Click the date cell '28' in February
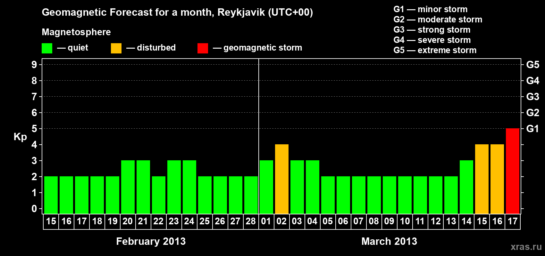 pos(251,221)
